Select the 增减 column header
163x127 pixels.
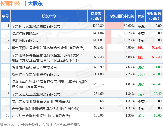click(141, 16)
